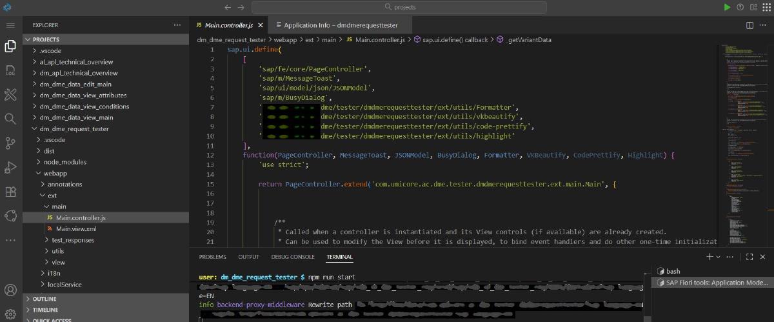Toggle maximized size of terminal panel
774x322 pixels.
coord(749,257)
